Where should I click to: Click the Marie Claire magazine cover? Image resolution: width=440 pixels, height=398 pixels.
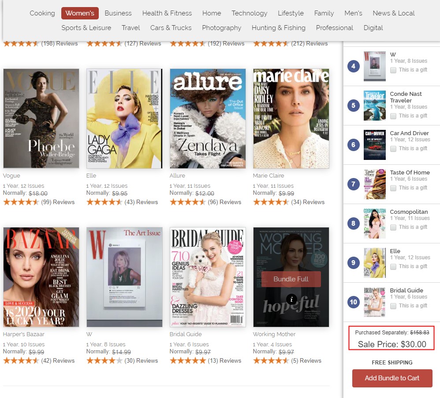click(x=291, y=118)
